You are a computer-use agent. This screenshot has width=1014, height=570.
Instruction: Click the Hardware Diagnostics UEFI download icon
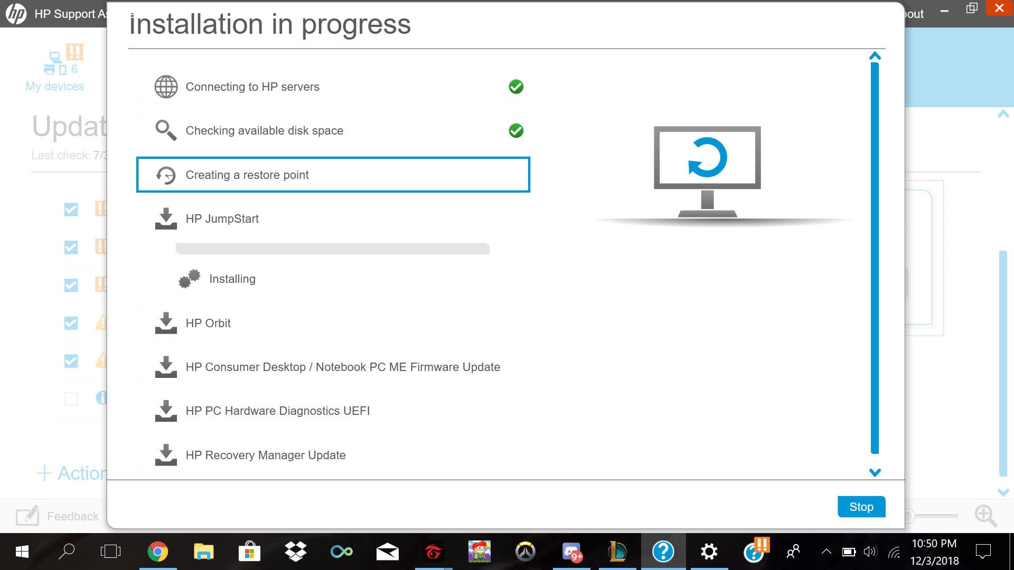[166, 411]
